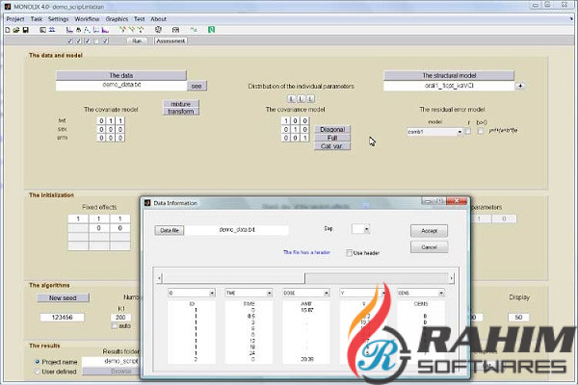The image size is (578, 385).
Task: Open the Project menu
Action: click(15, 19)
